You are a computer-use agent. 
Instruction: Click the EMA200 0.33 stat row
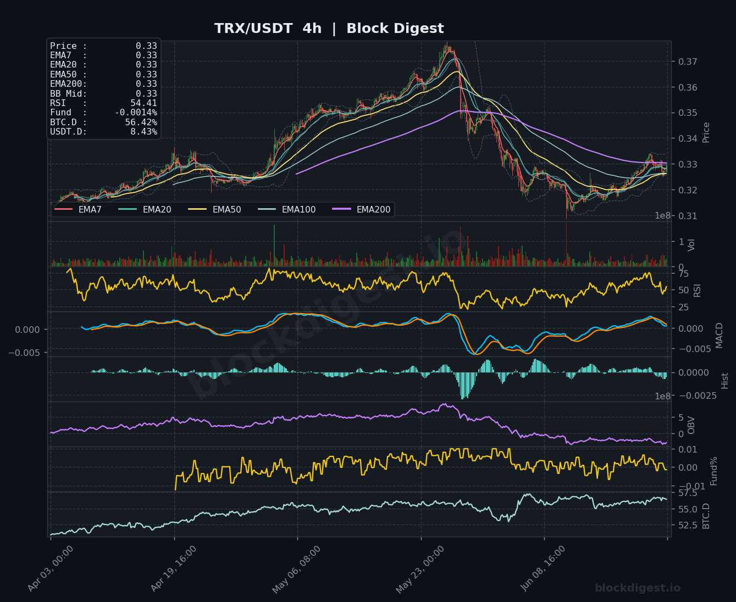coord(103,84)
